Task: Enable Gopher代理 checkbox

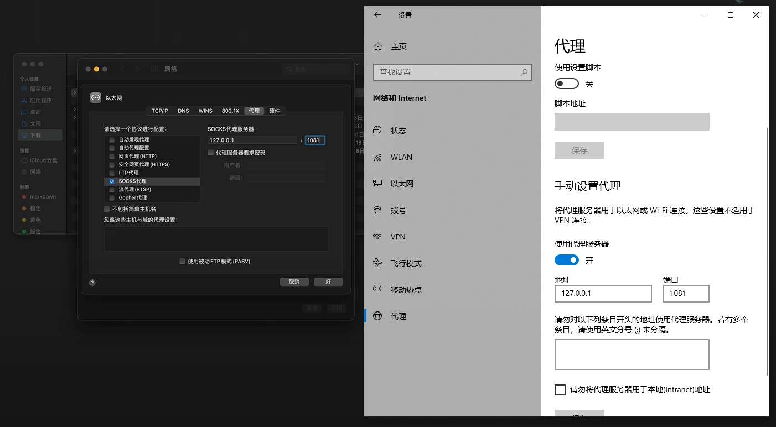Action: pos(112,198)
